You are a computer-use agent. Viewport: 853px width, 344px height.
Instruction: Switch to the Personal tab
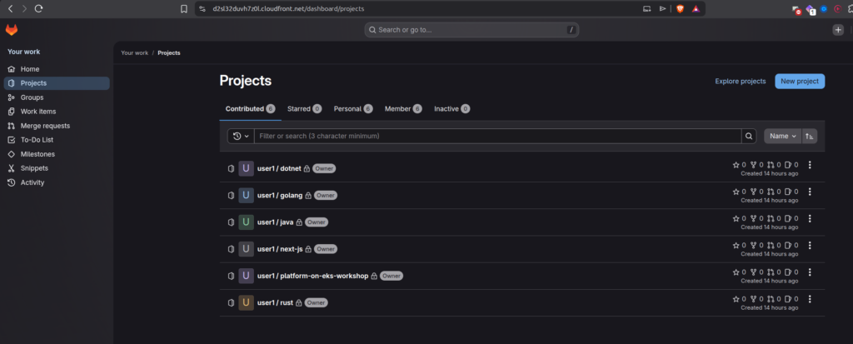click(352, 109)
